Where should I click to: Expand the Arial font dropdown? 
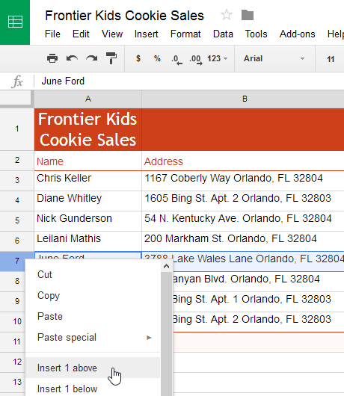click(274, 58)
